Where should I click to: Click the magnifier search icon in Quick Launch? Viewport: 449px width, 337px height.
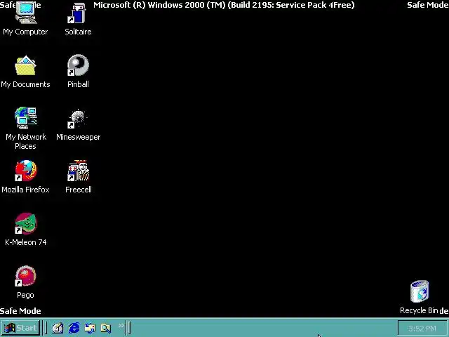click(x=106, y=328)
